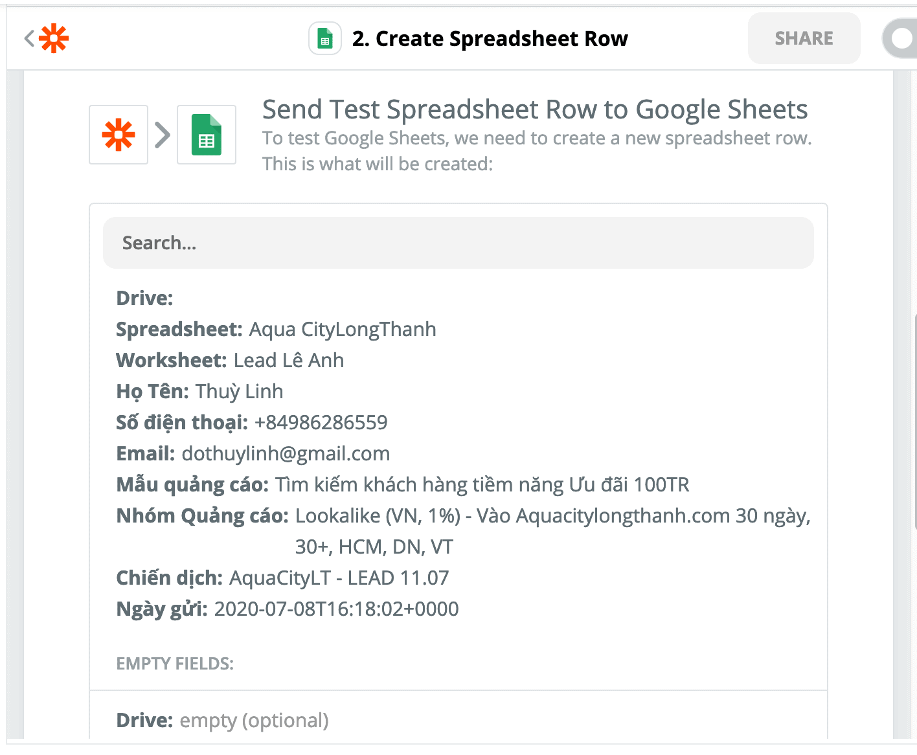917x755 pixels.
Task: Click the Chiến dịch AquaCityLT value
Action: coord(339,578)
